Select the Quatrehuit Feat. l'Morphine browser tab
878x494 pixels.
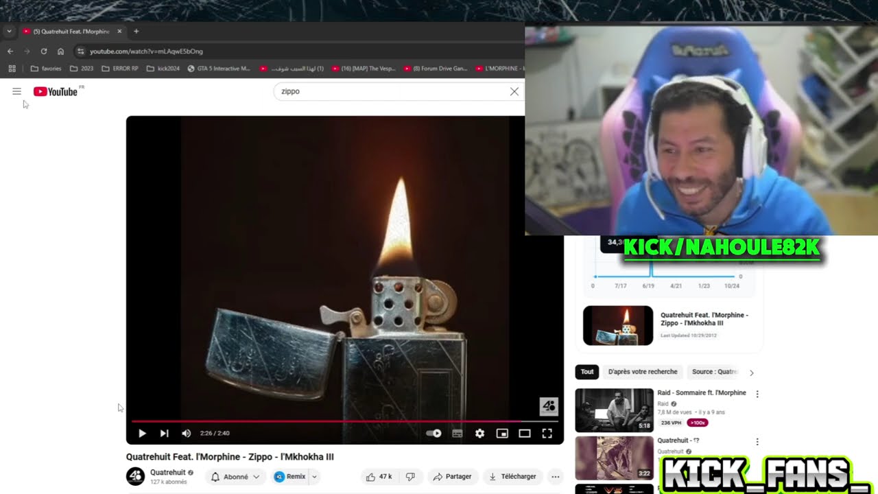(71, 32)
